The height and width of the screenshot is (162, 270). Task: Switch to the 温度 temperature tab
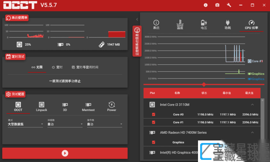coord(180,24)
